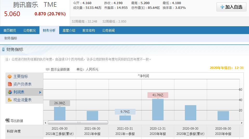The height and width of the screenshot is (139, 249).
Task: Click the 显示全部数据 speech bubble icon
Action: (x=48, y=69)
